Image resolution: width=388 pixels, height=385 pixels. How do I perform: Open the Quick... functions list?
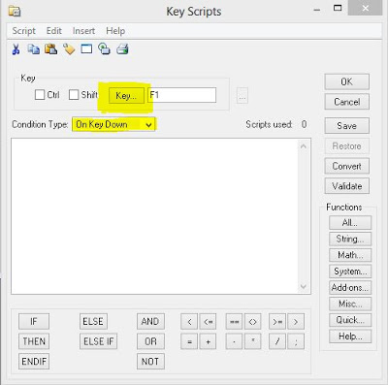click(x=350, y=320)
